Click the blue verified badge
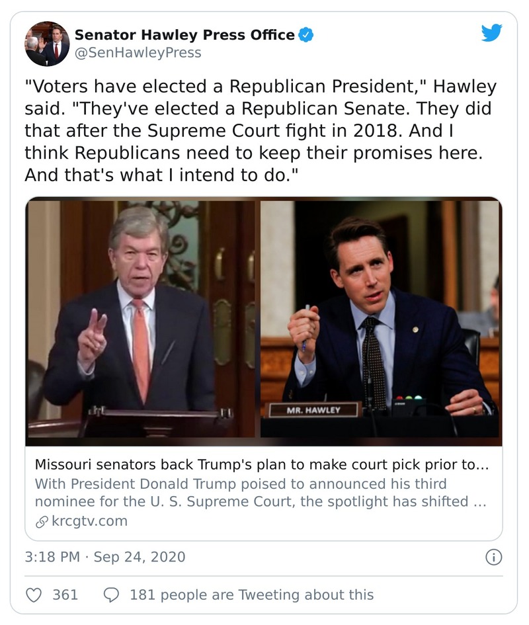Image resolution: width=529 pixels, height=625 pixels. tap(304, 35)
